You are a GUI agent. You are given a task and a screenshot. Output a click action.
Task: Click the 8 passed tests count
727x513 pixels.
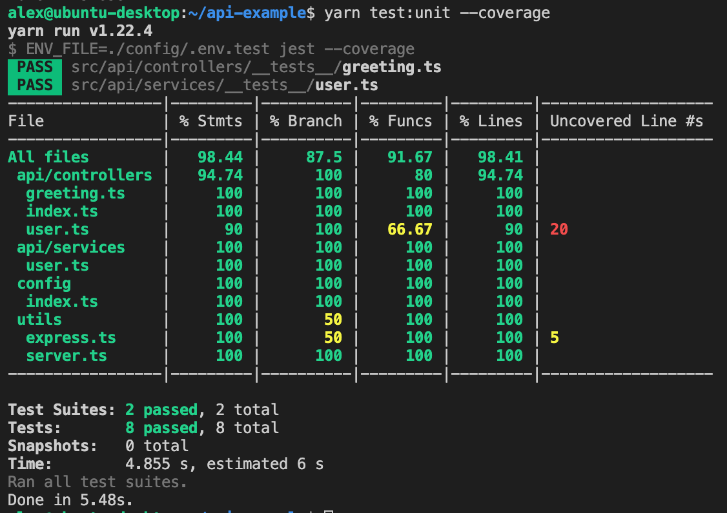[161, 428]
